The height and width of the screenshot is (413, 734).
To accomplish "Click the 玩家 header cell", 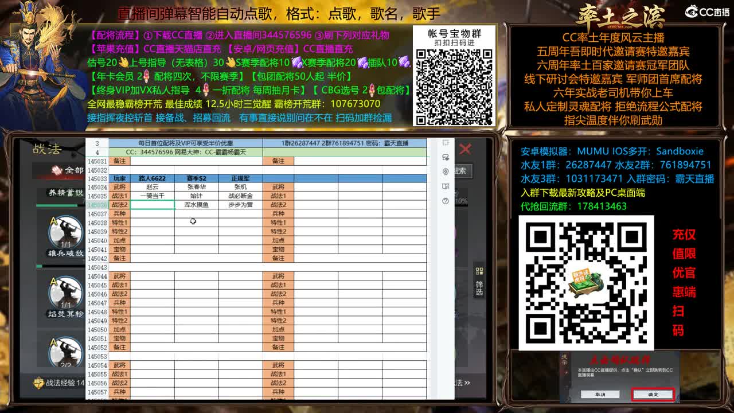I will click(x=119, y=178).
